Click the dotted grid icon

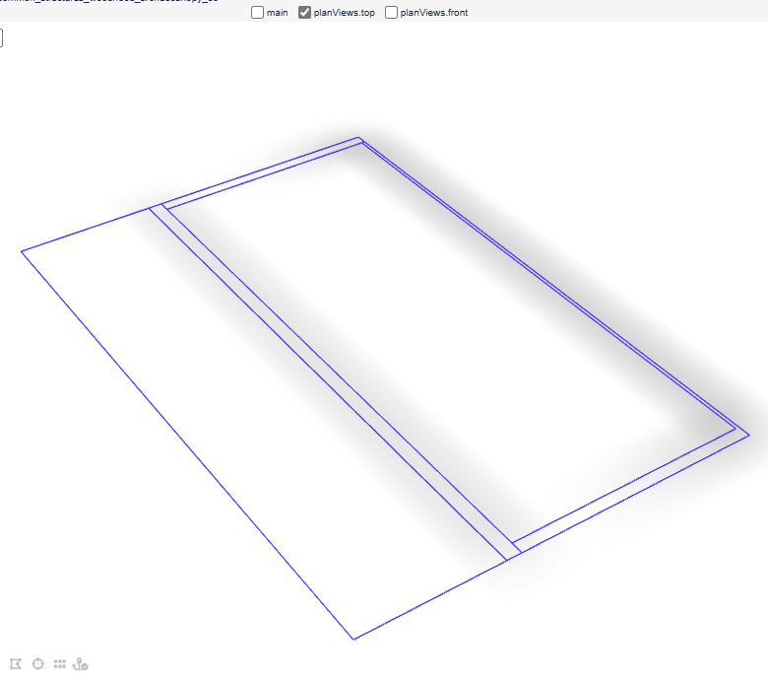pyautogui.click(x=60, y=664)
